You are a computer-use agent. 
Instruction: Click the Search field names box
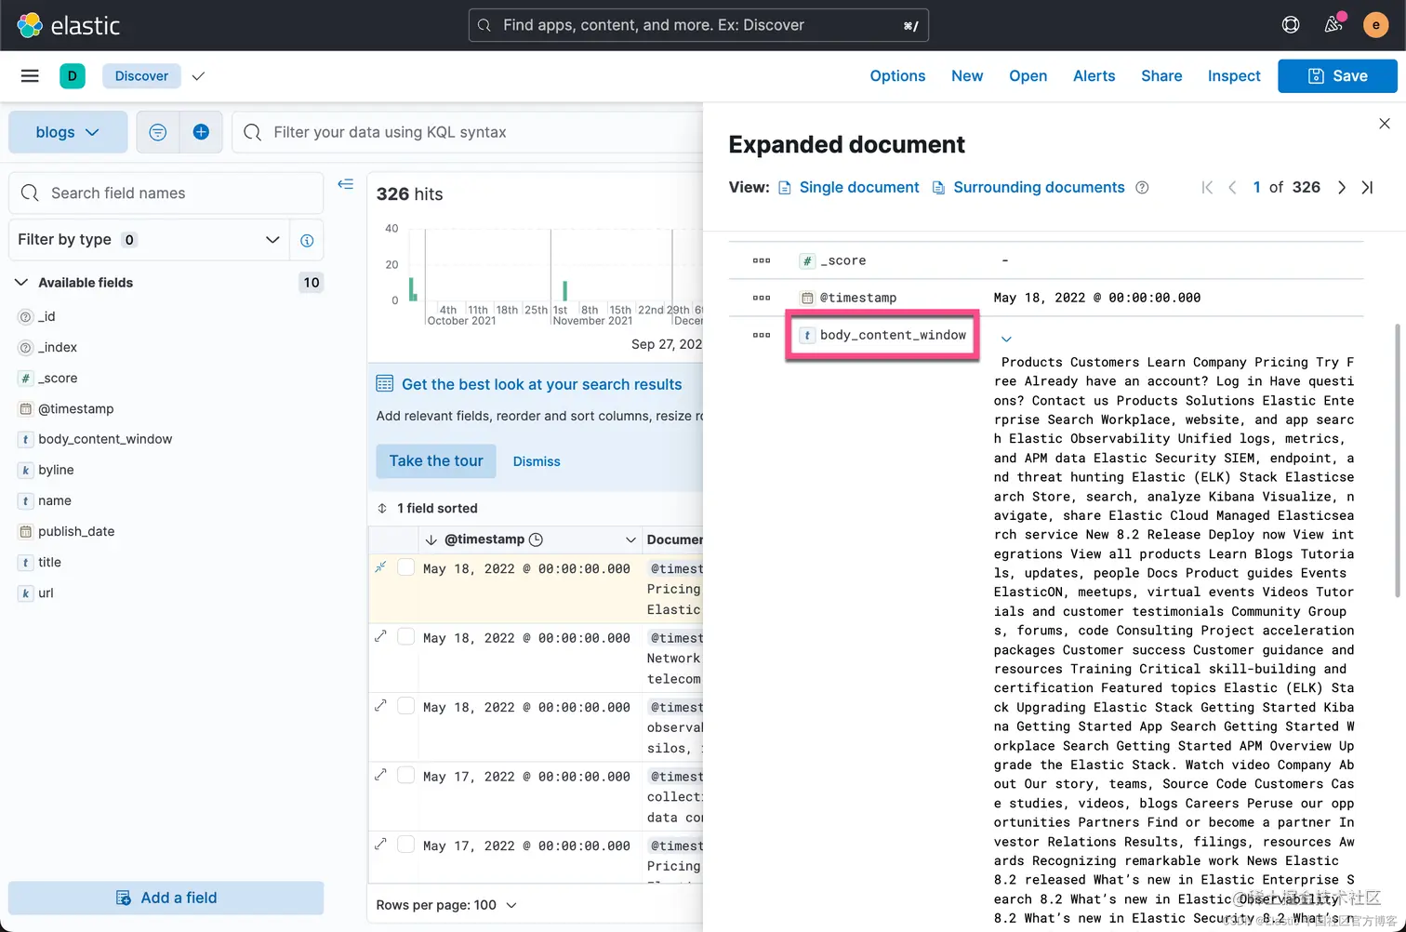pyautogui.click(x=166, y=193)
